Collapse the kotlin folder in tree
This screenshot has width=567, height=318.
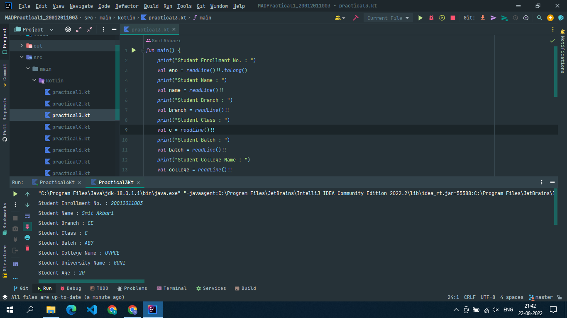coord(34,80)
